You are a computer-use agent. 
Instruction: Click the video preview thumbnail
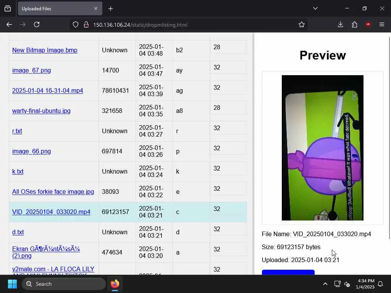click(322, 148)
